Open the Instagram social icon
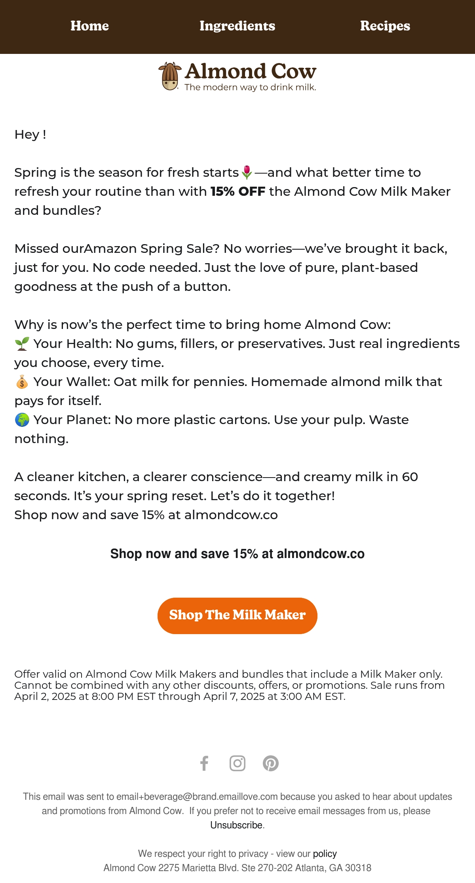 pos(237,763)
